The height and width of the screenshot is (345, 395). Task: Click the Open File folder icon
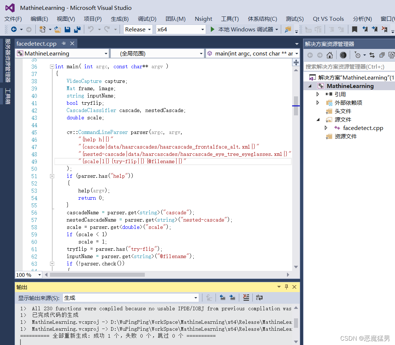(58, 30)
